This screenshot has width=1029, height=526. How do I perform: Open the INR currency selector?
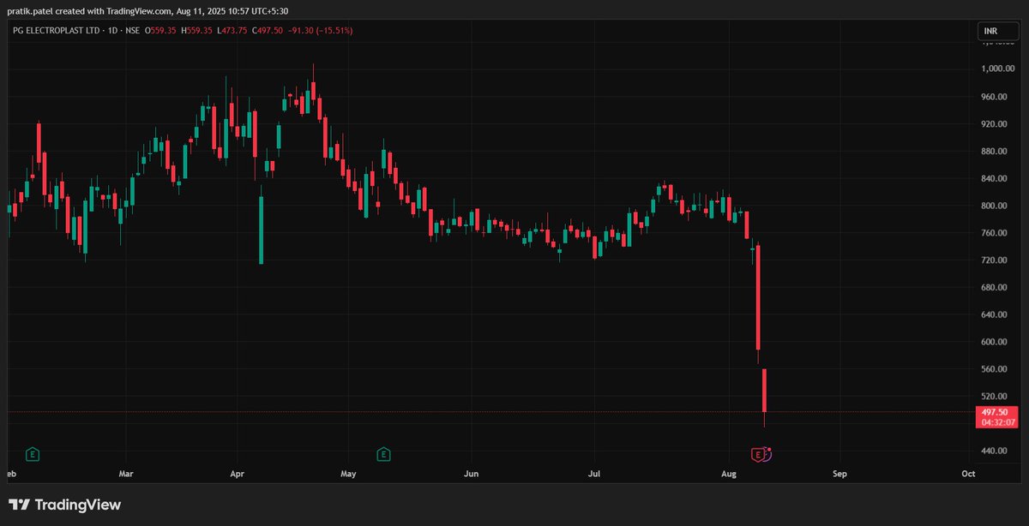click(x=999, y=31)
